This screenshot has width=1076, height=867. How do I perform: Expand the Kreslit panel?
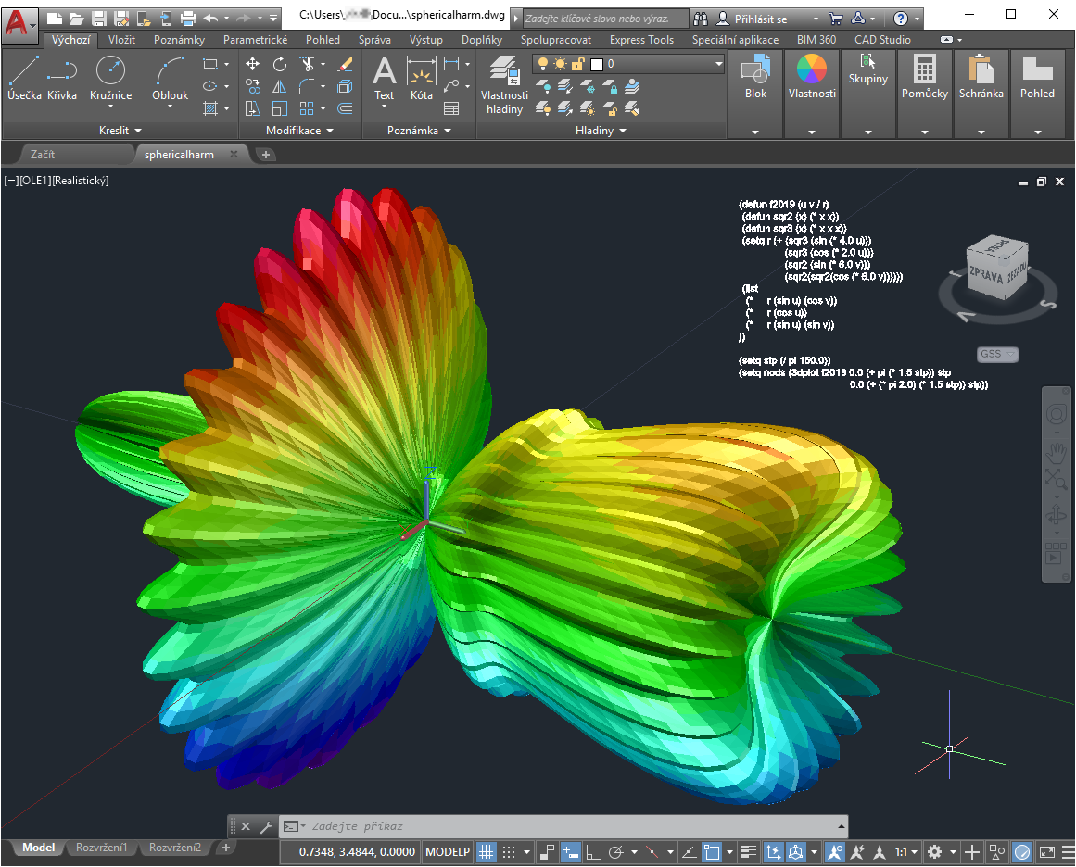coord(120,131)
